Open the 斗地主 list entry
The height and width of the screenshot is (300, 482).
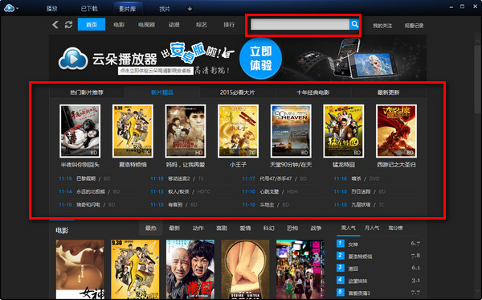(267, 204)
